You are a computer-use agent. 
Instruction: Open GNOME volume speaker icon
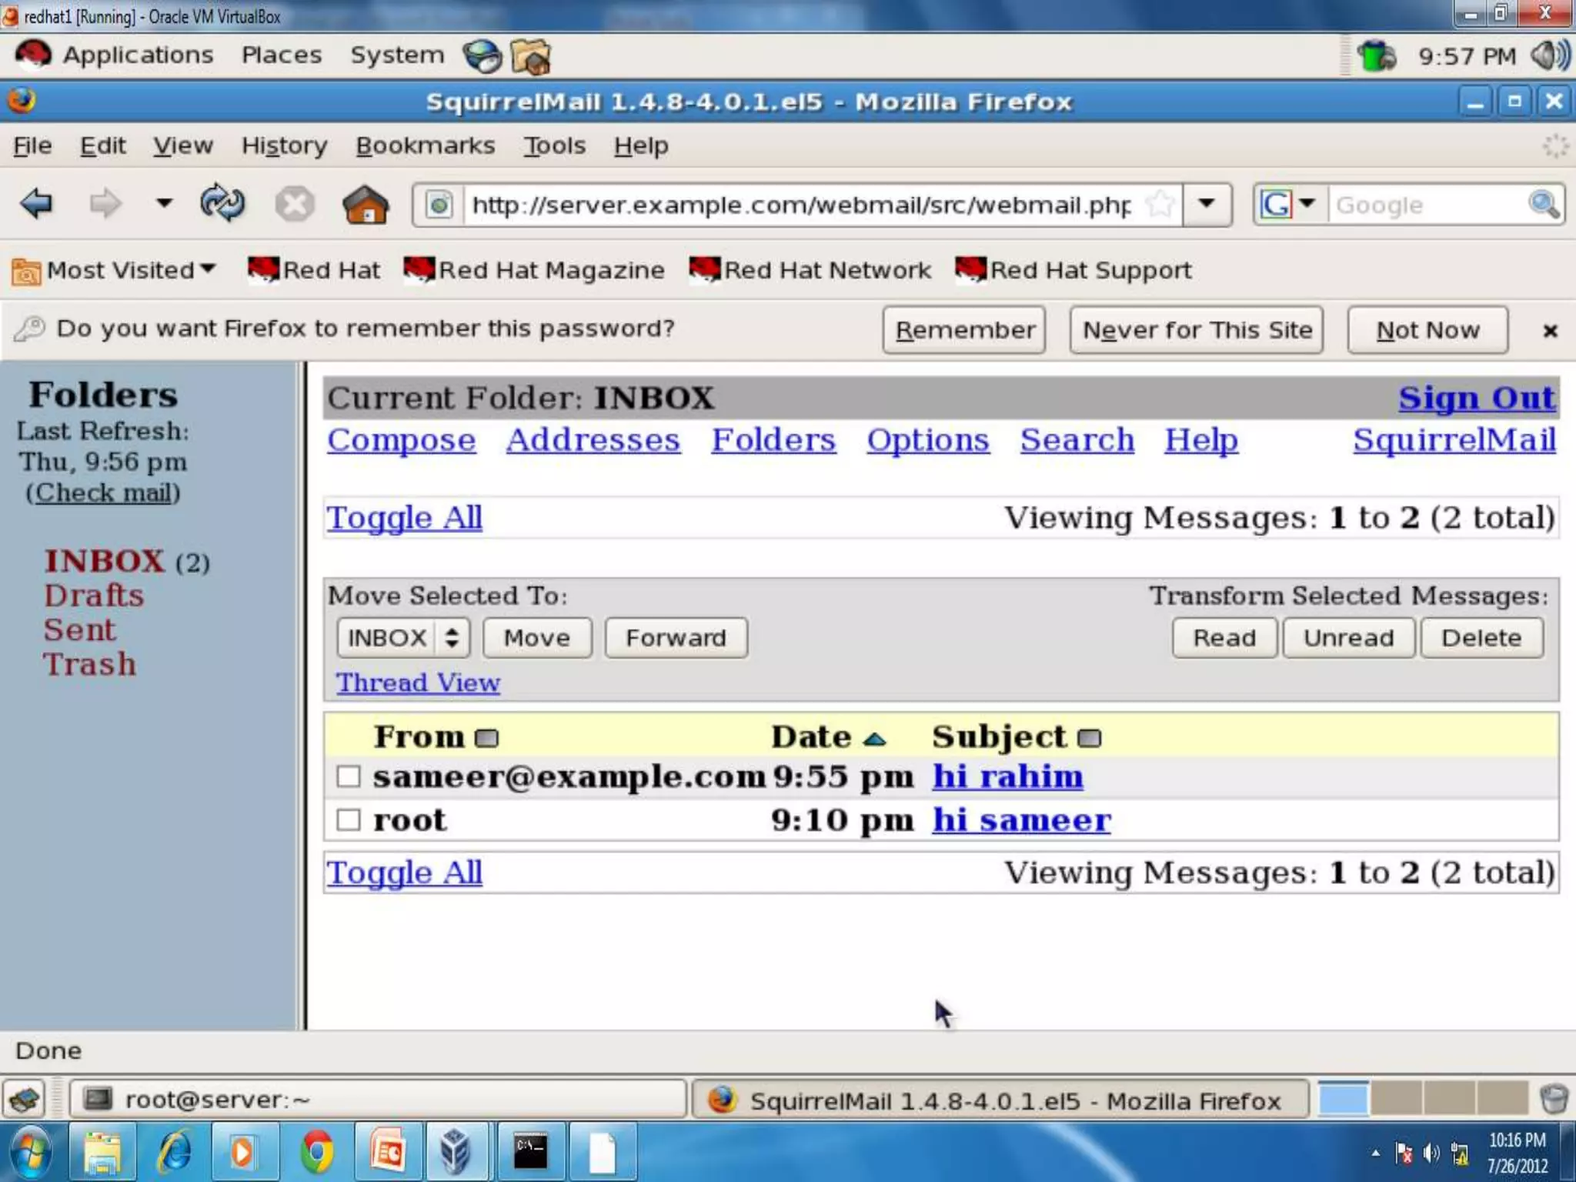point(1548,55)
